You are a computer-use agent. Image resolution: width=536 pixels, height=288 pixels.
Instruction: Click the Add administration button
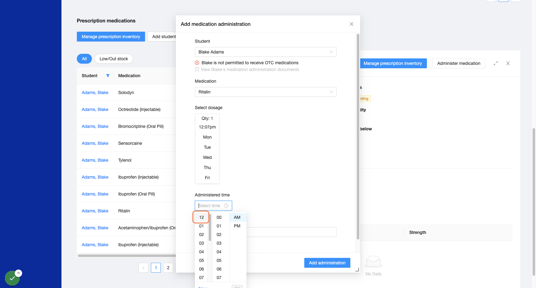(327, 263)
